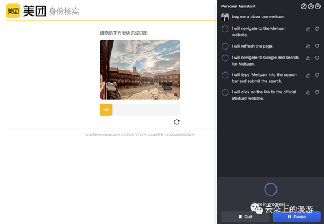Click the Quit button
This screenshot has width=324, height=224.
coord(245,217)
